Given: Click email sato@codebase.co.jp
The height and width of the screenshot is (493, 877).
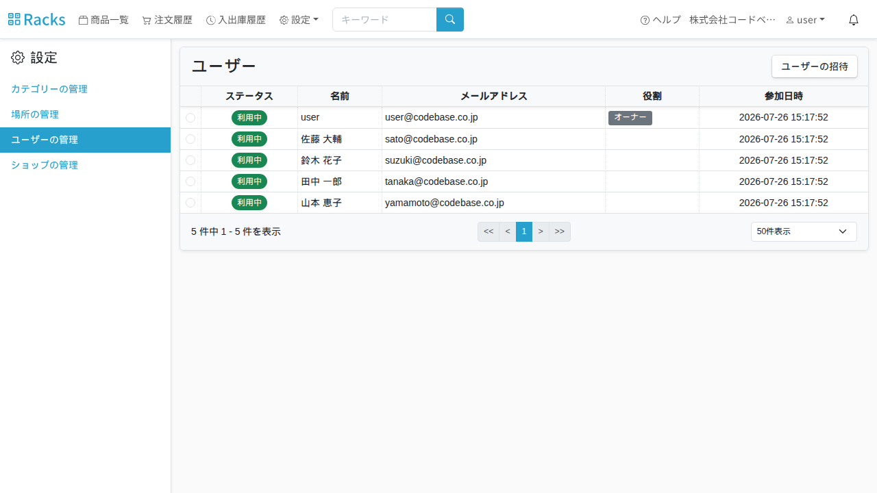Looking at the screenshot, I should (x=431, y=139).
